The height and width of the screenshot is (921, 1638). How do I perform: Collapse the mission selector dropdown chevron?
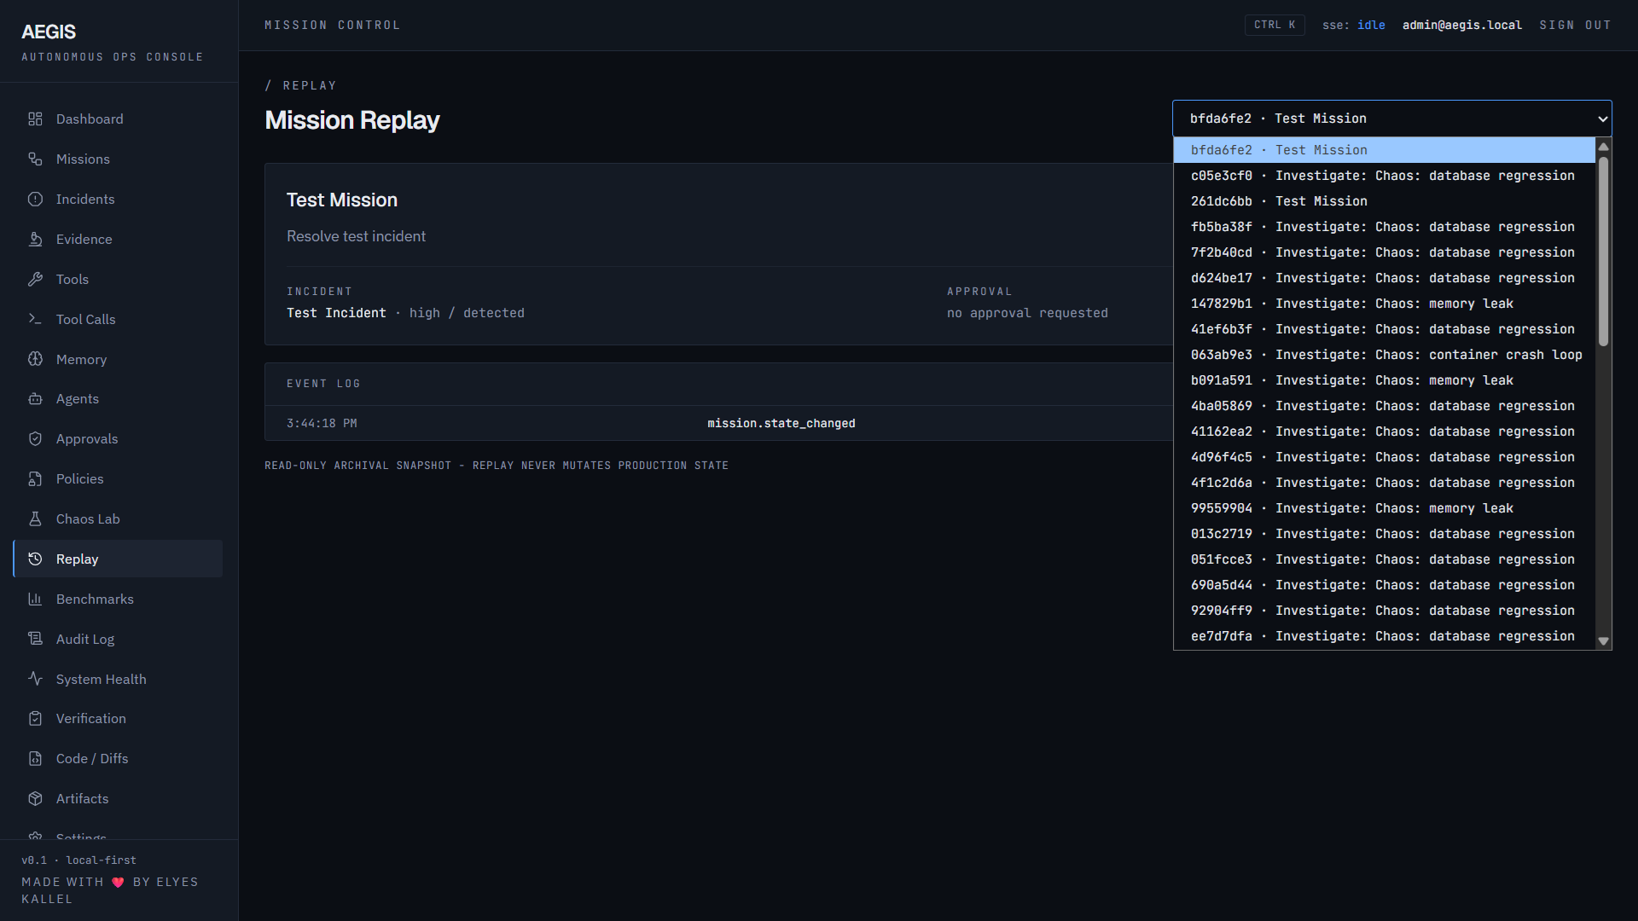click(1602, 119)
